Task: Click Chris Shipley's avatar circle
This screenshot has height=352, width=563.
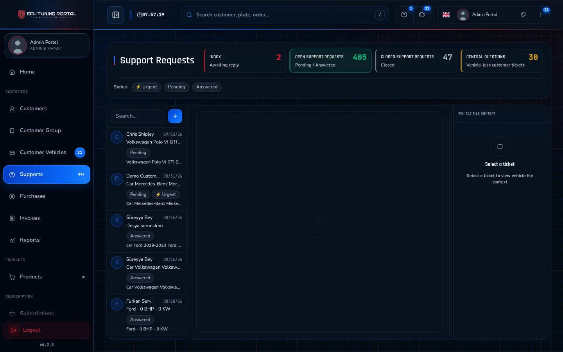Action: coord(117,137)
